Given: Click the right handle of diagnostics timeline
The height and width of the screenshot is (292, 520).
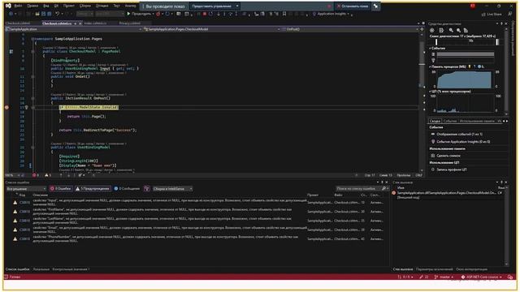Looking at the screenshot, I should (x=497, y=41).
